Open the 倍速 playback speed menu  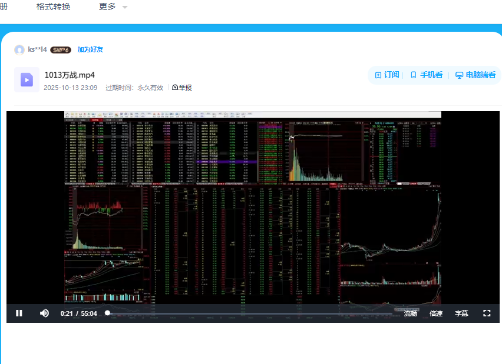point(436,313)
